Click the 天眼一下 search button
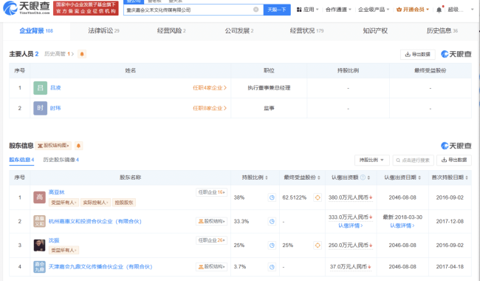The height and width of the screenshot is (281, 480). 277,10
